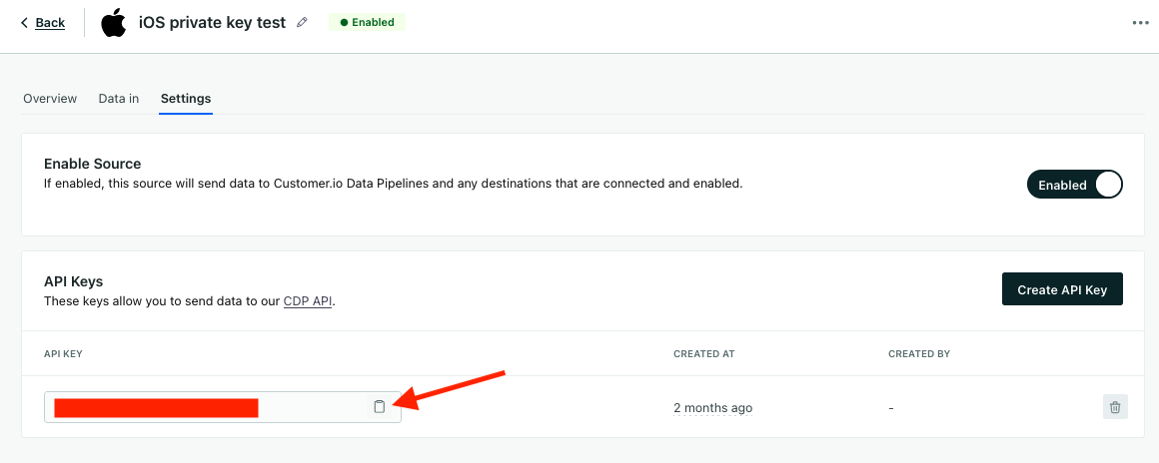Follow the CDP API link
The image size is (1159, 463).
[307, 300]
